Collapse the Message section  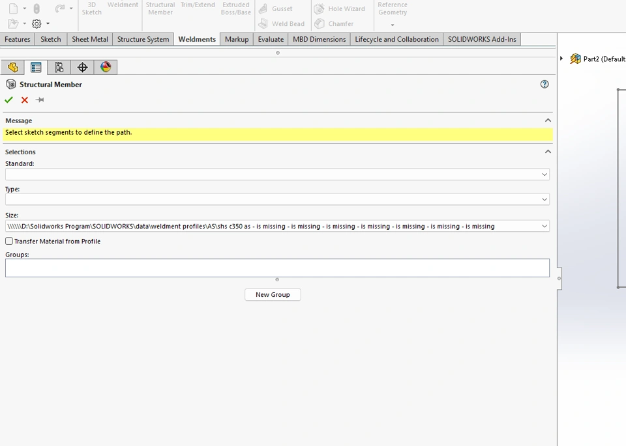(x=548, y=120)
